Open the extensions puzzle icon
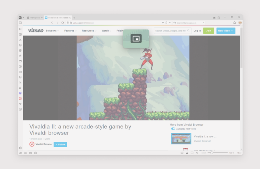Viewport: 260px width, 169px height. (x=235, y=23)
